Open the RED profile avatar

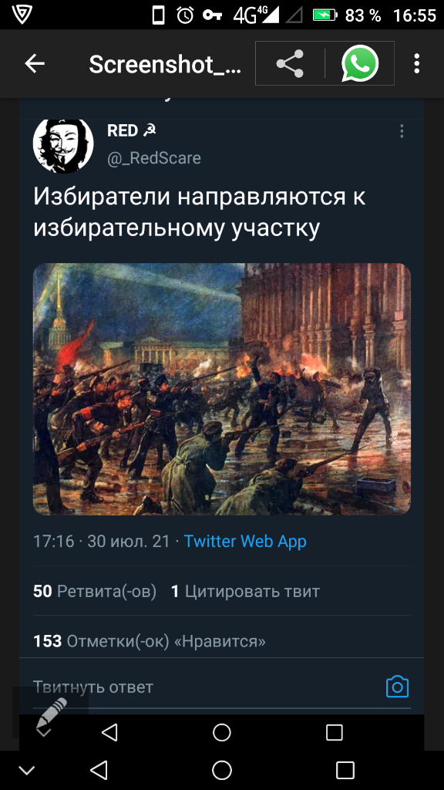tap(63, 146)
